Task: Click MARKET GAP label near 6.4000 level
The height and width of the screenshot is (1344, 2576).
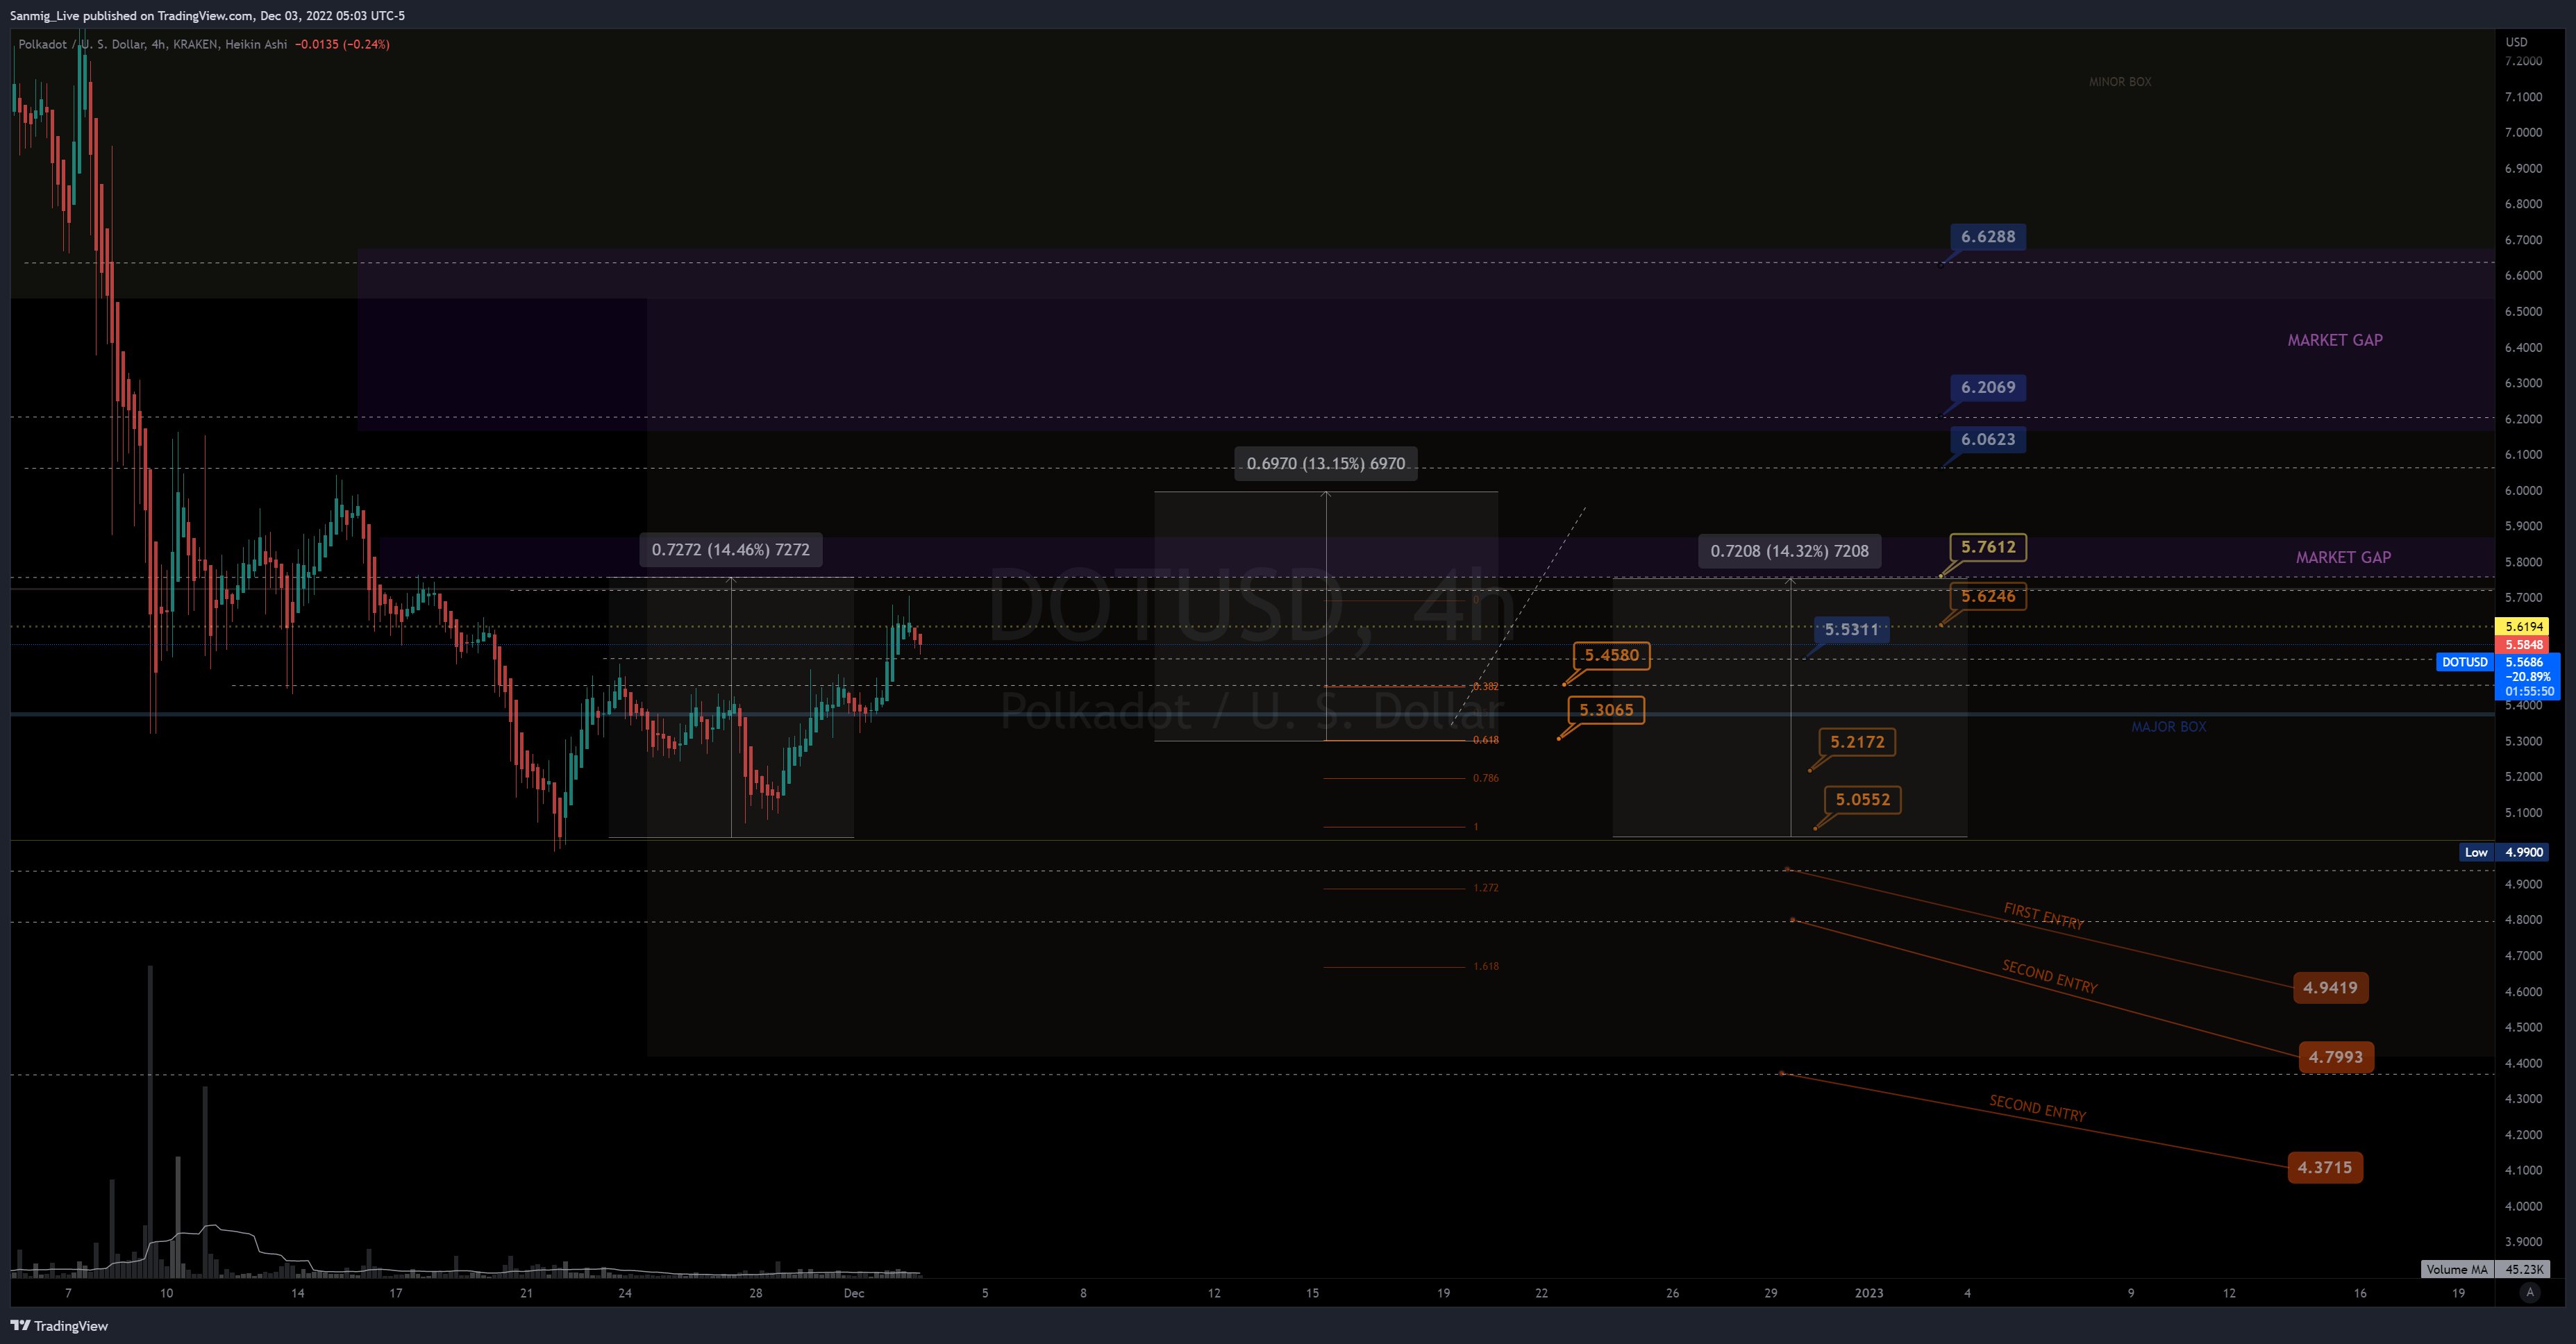Action: pos(2334,340)
